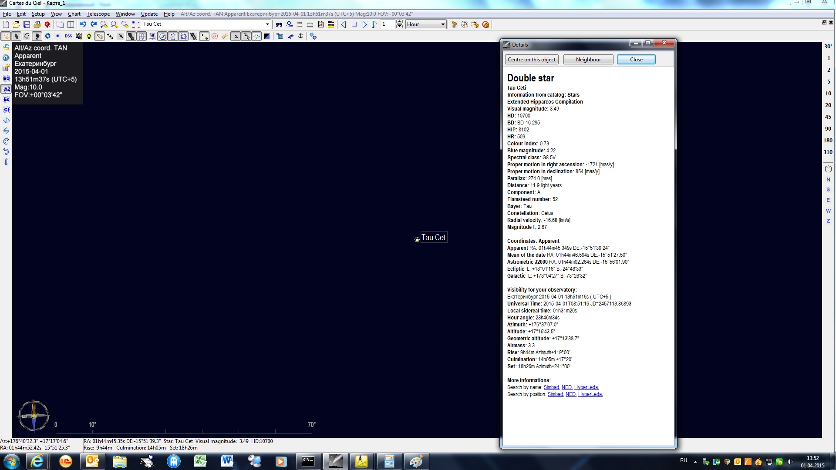Reset time to now with the square button

[x=354, y=24]
